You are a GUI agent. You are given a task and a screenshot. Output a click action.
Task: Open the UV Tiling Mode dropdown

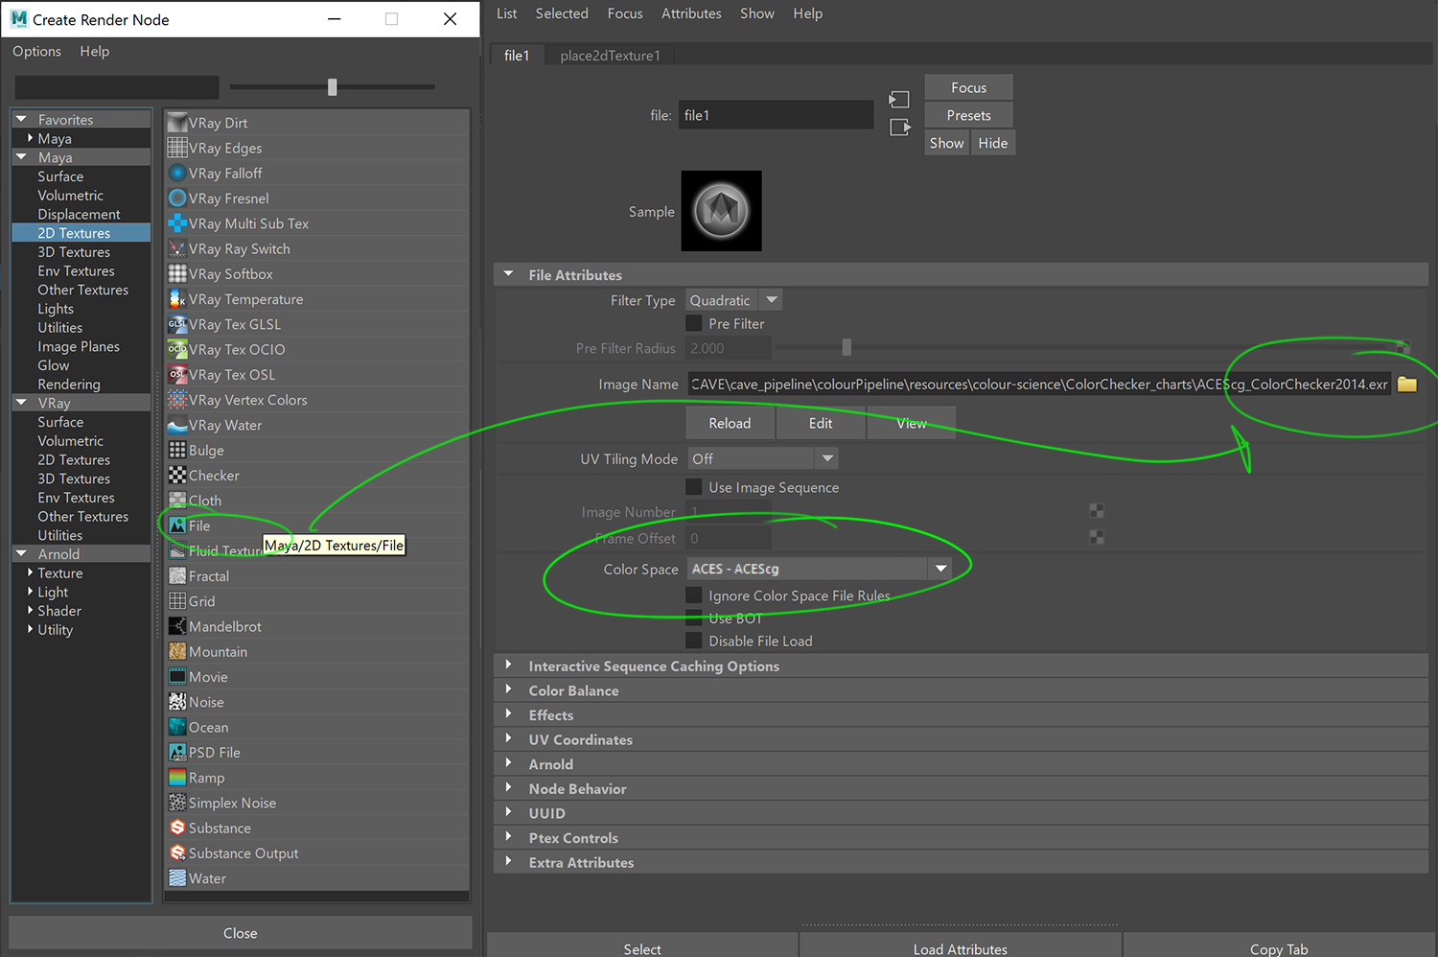point(762,459)
